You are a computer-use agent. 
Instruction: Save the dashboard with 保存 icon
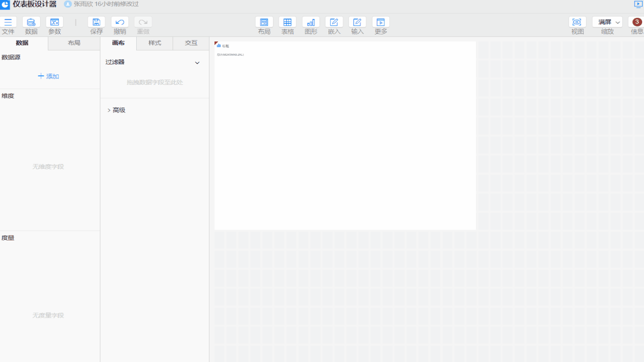[96, 22]
